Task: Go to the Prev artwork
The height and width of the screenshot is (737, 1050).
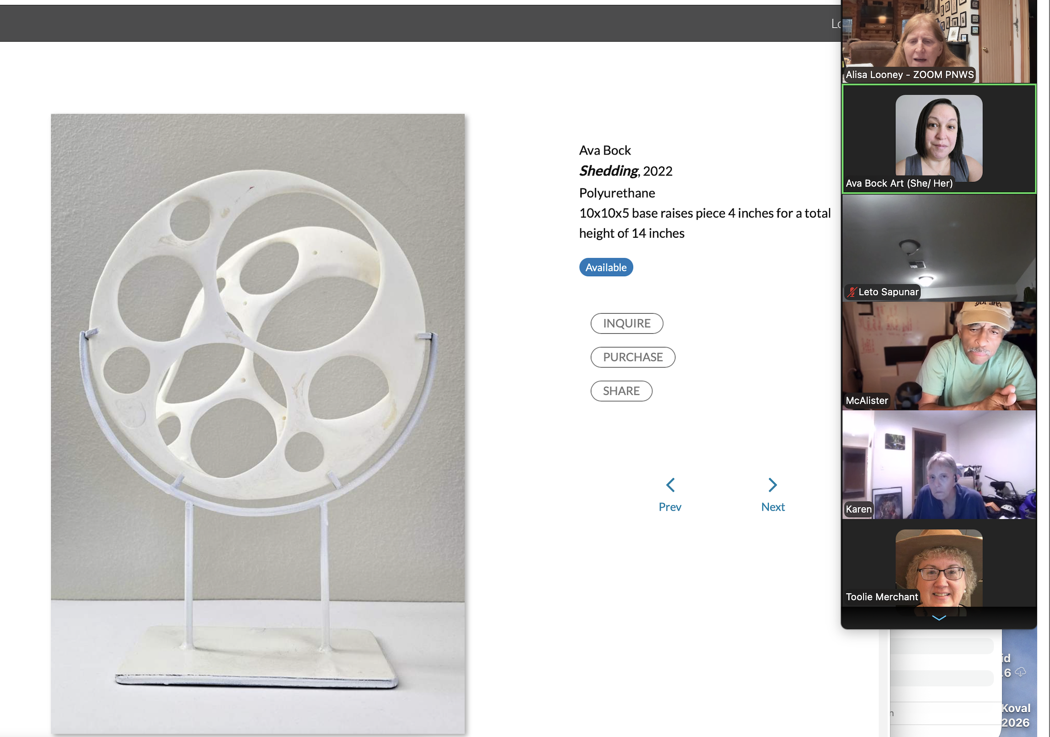Action: [670, 495]
